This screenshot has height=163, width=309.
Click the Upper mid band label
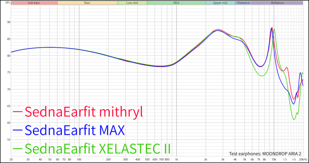[x=220, y=3]
